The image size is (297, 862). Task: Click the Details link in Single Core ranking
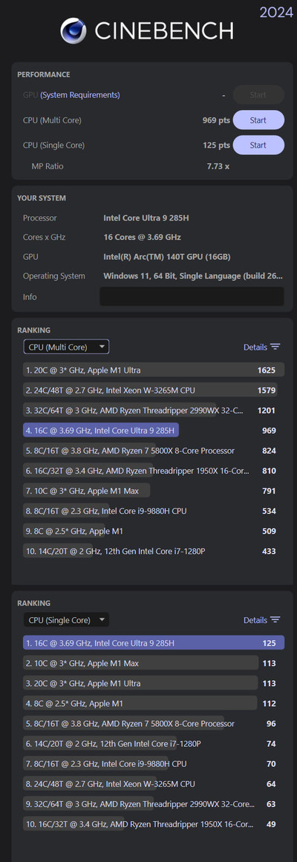pyautogui.click(x=255, y=619)
